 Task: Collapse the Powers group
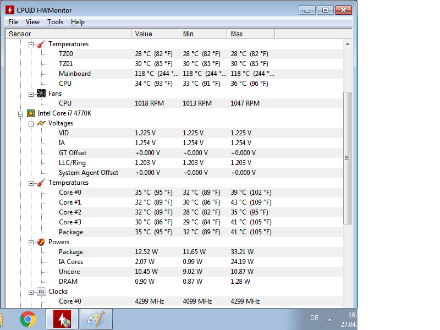tap(31, 243)
